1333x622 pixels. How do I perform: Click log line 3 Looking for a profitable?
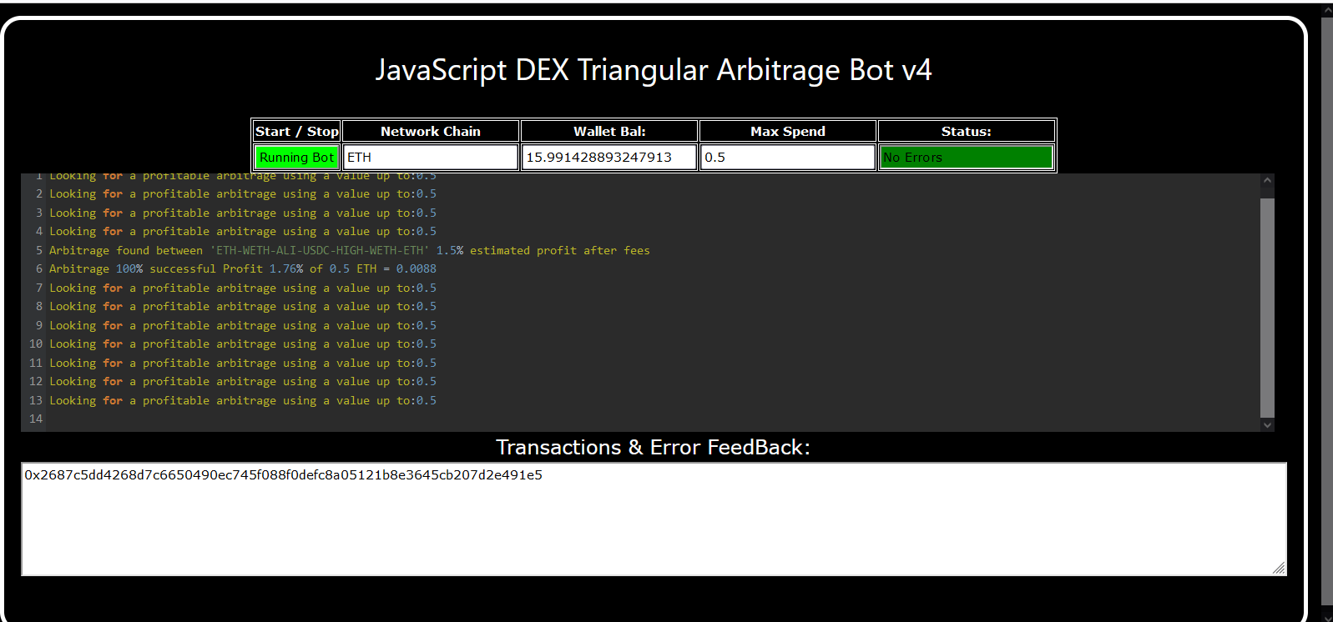(243, 213)
